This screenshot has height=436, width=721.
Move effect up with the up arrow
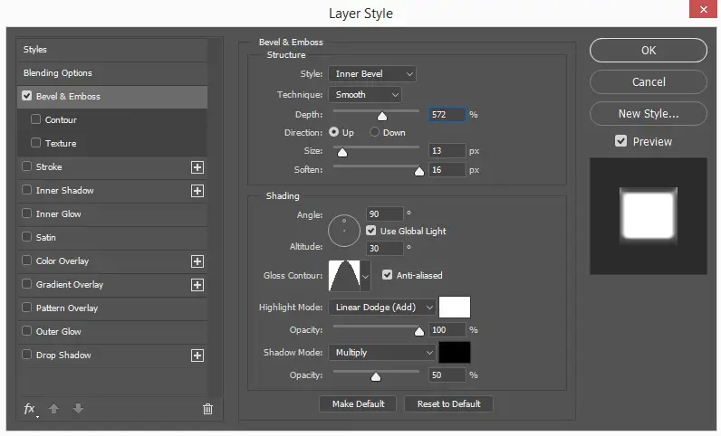(x=53, y=409)
